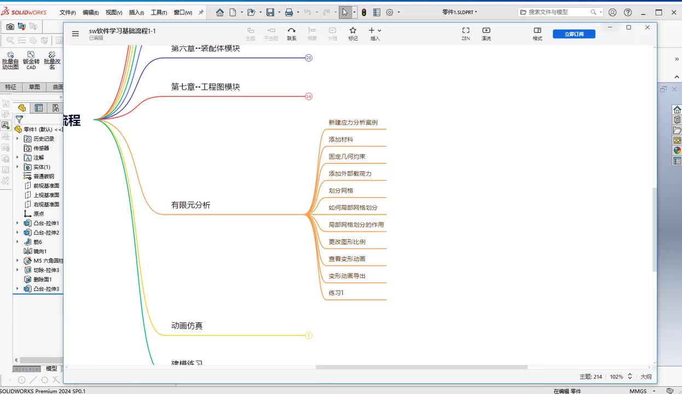Click the New document icon
Screen dimensions: 682x394
click(x=233, y=12)
